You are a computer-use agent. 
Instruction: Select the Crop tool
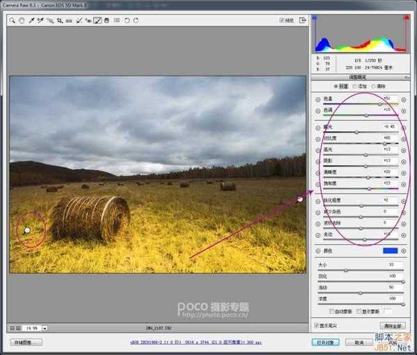coord(60,21)
